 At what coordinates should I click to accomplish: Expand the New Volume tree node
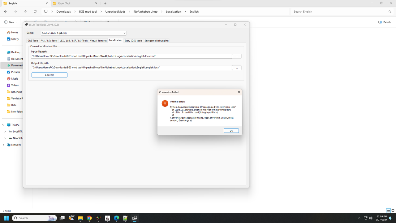click(x=5, y=138)
